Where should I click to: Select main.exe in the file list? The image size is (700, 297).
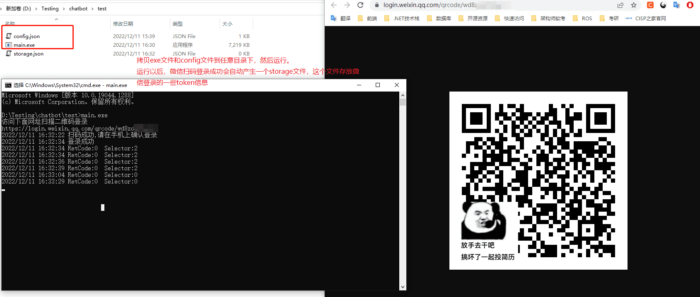pyautogui.click(x=24, y=45)
